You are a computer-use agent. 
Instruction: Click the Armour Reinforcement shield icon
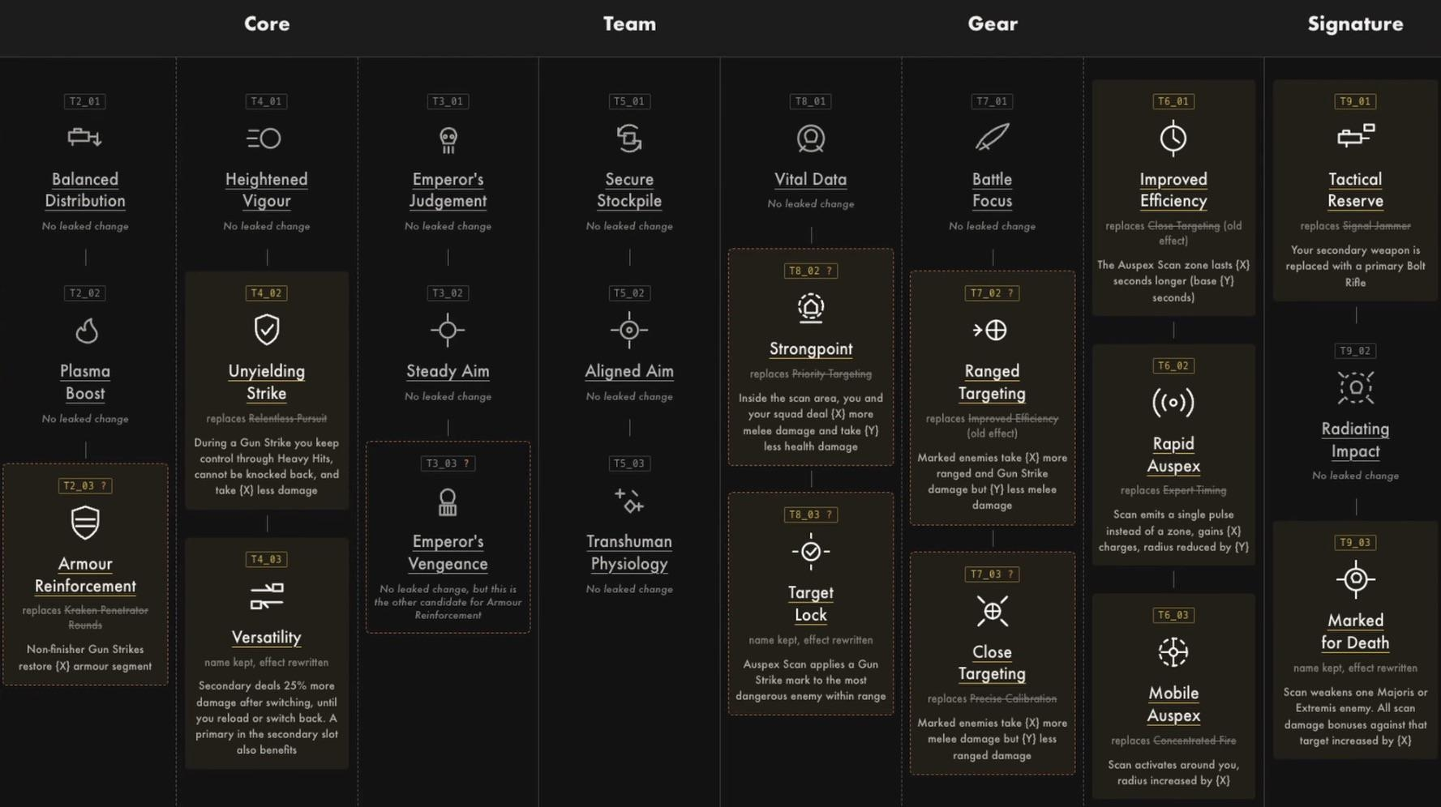pos(85,523)
